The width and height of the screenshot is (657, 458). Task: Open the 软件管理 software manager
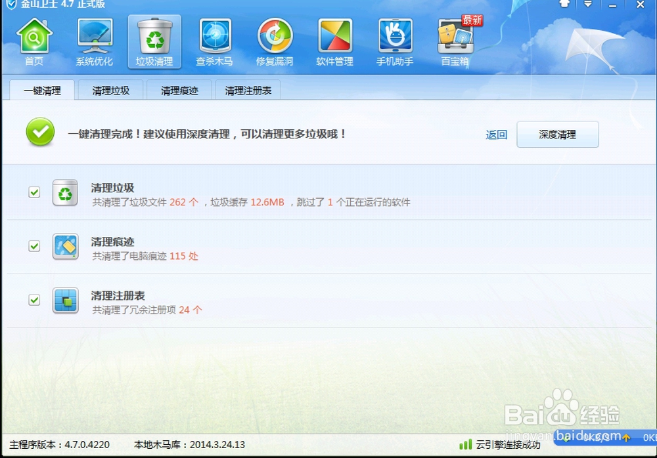pyautogui.click(x=334, y=41)
